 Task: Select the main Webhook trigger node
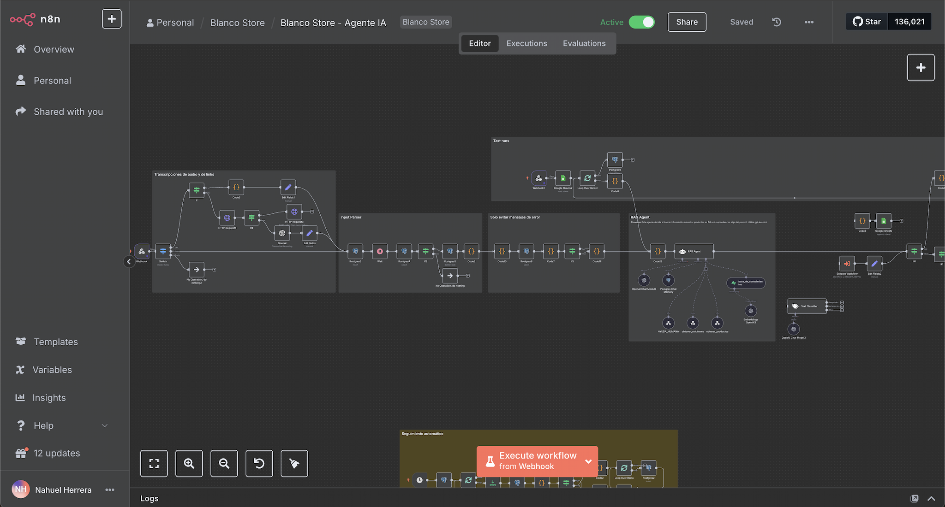(142, 251)
